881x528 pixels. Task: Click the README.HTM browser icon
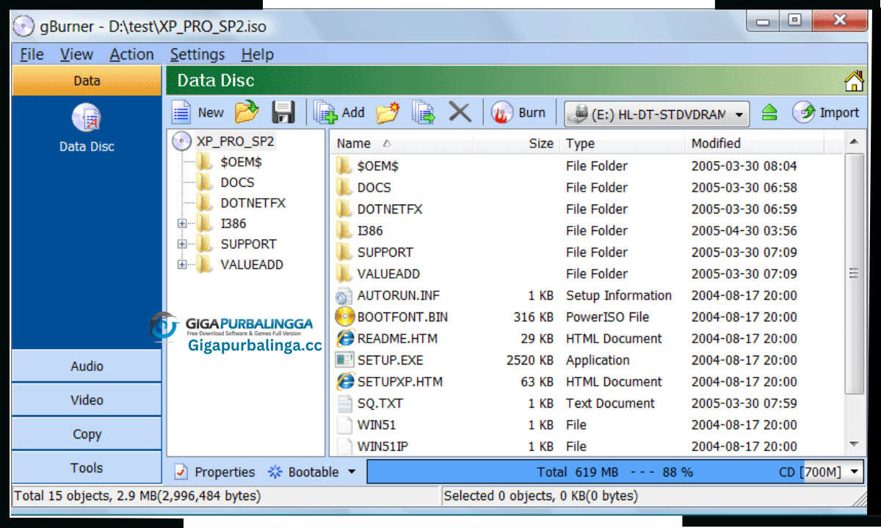tap(344, 339)
